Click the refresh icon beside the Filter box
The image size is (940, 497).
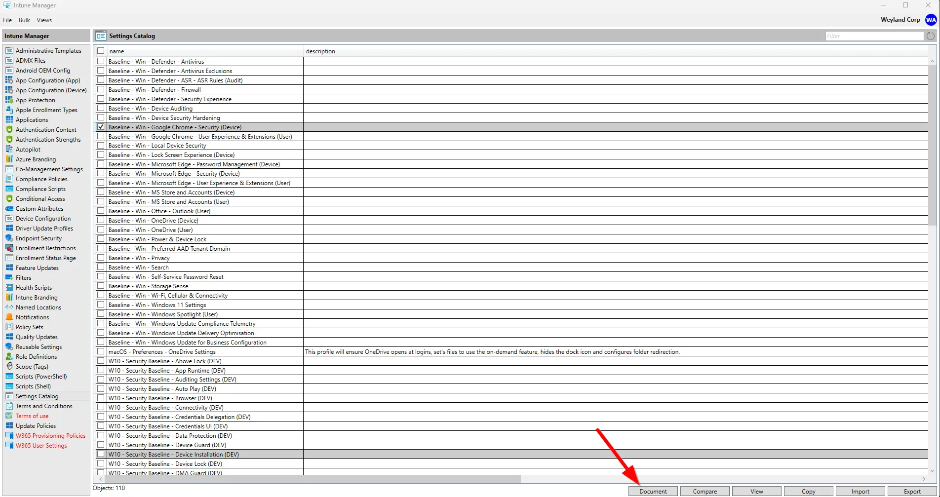click(x=931, y=36)
